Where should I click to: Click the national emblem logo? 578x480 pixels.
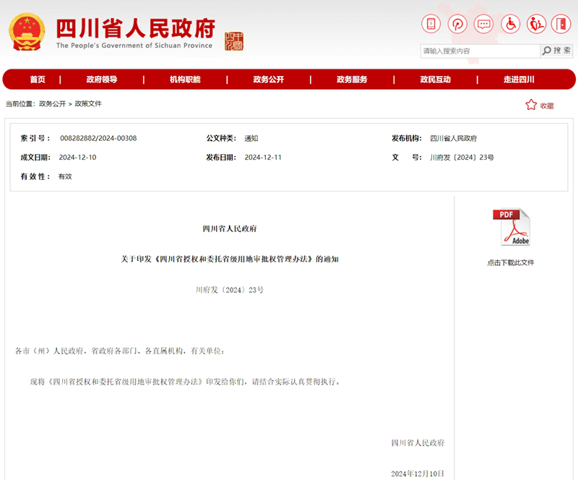(27, 31)
